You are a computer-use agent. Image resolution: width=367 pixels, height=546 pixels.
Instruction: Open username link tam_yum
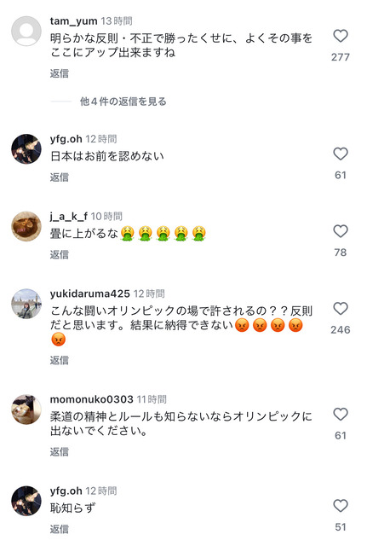pos(74,21)
